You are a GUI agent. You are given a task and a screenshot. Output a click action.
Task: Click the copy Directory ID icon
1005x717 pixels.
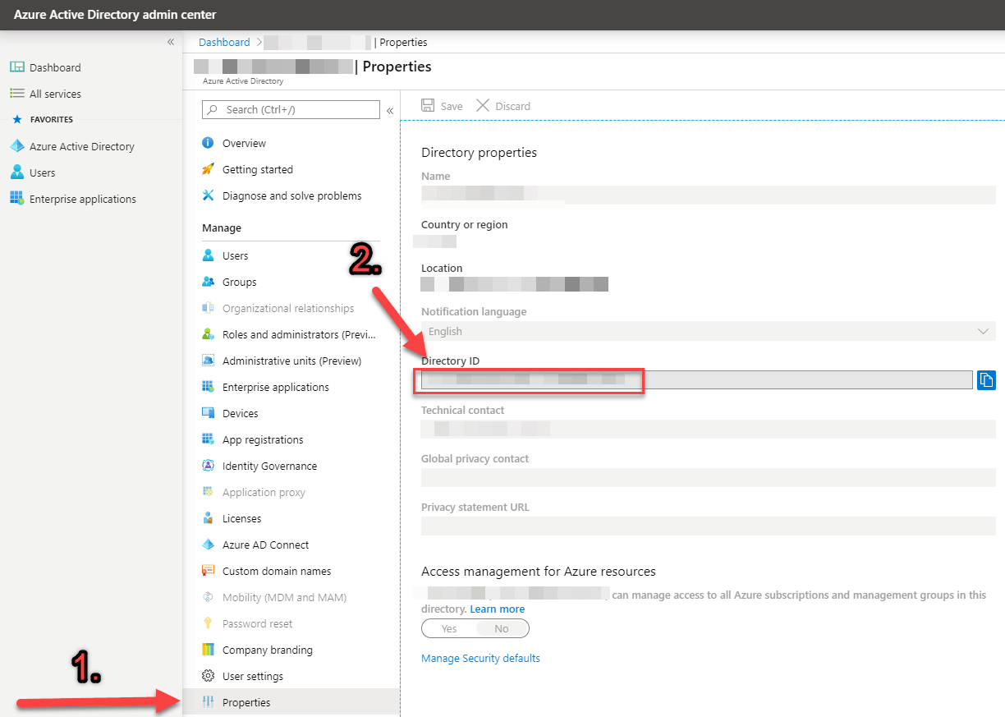click(986, 379)
